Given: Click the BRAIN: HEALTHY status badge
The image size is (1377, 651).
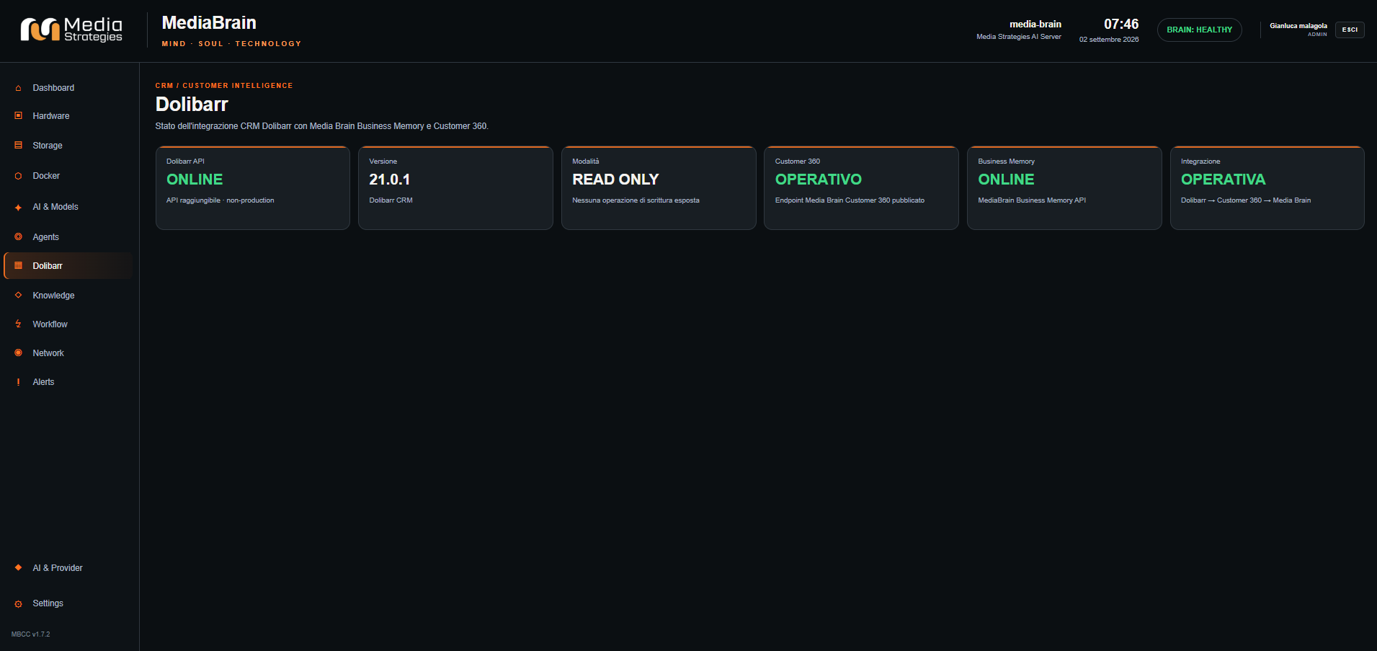Looking at the screenshot, I should tap(1200, 30).
